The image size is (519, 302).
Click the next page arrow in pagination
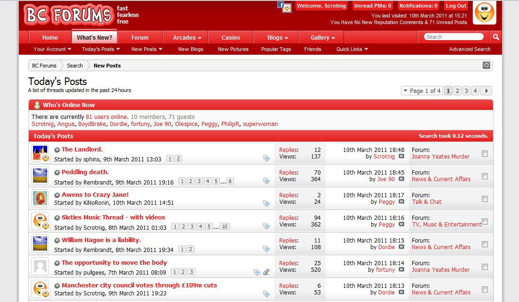pos(486,91)
